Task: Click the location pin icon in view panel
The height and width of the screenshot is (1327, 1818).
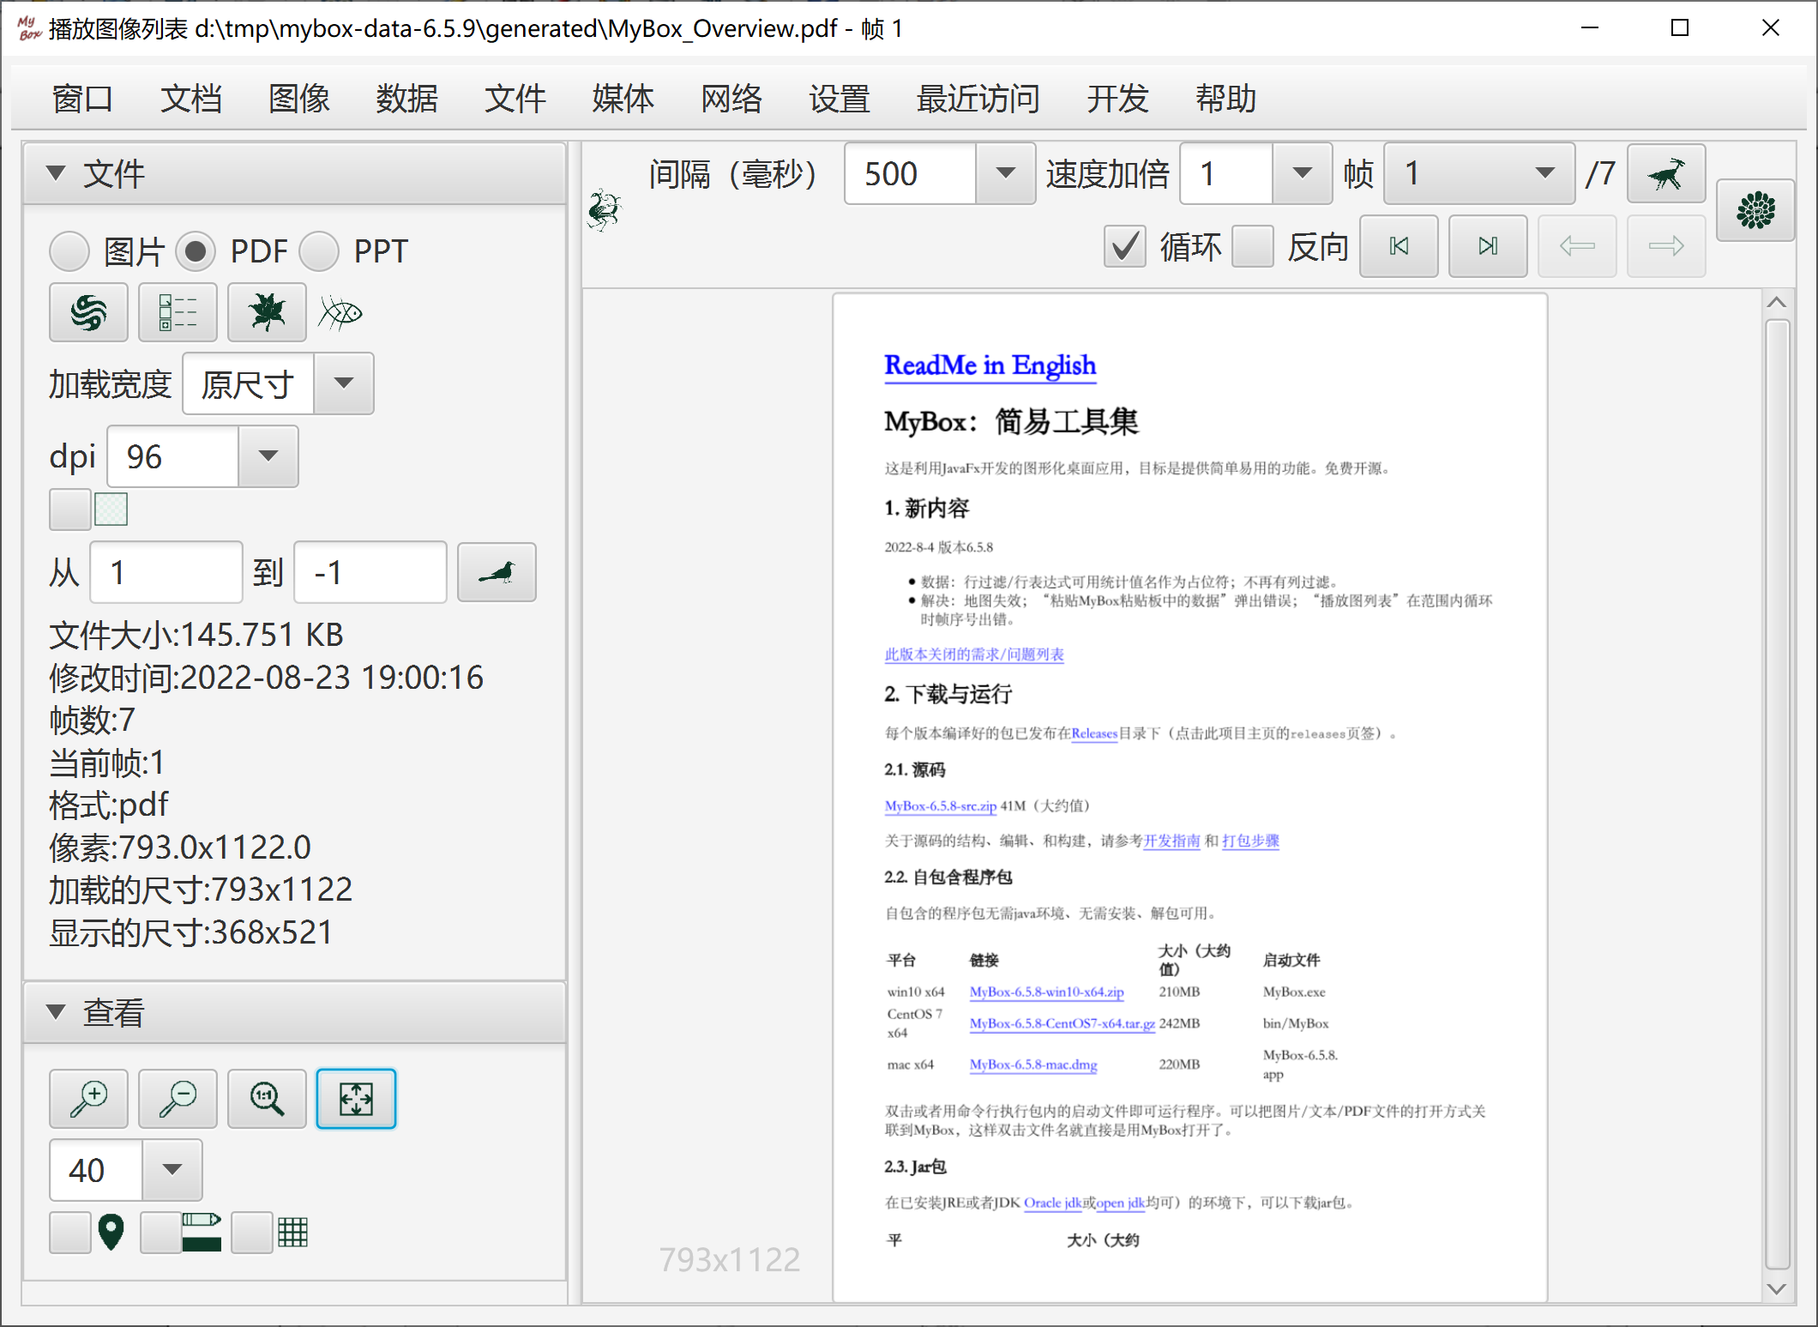Action: (111, 1233)
